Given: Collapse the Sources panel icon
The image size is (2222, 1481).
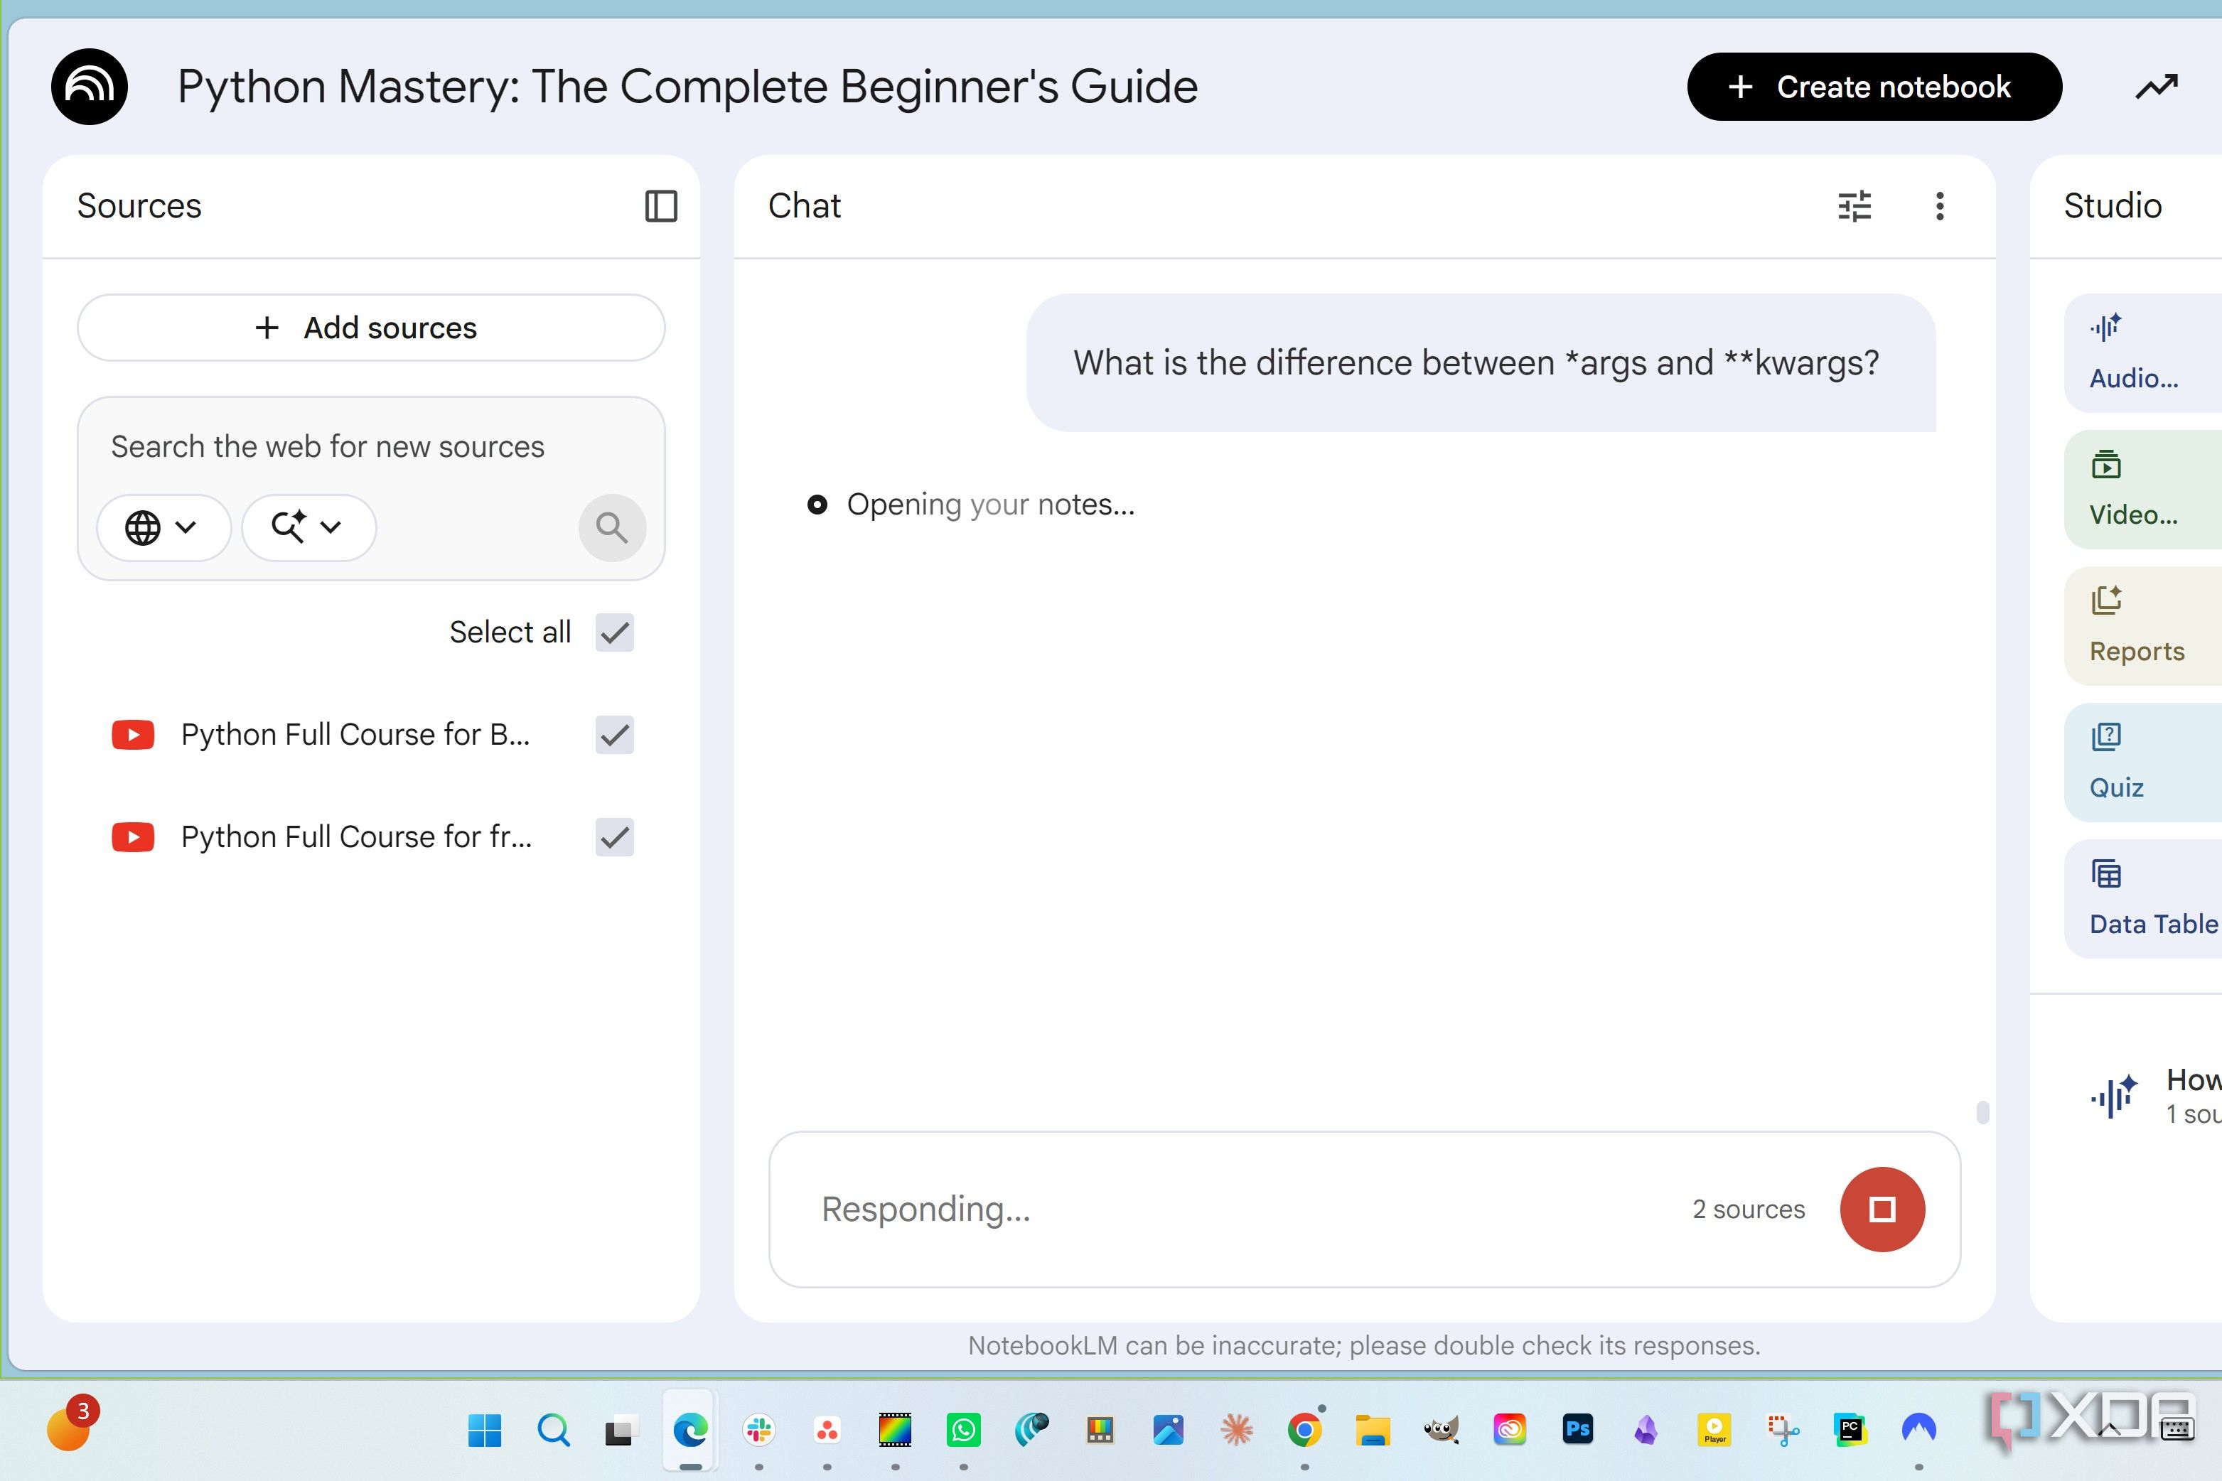Looking at the screenshot, I should 660,206.
